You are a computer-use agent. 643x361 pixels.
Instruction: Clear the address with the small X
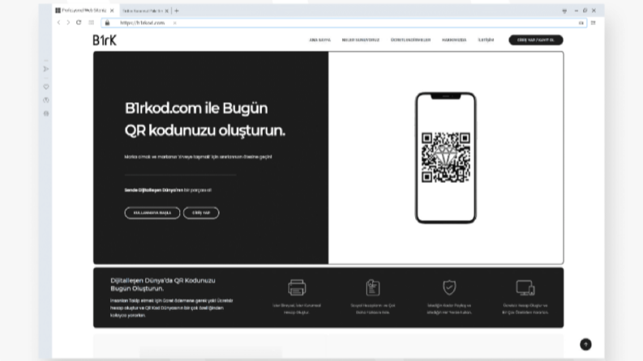pyautogui.click(x=174, y=23)
